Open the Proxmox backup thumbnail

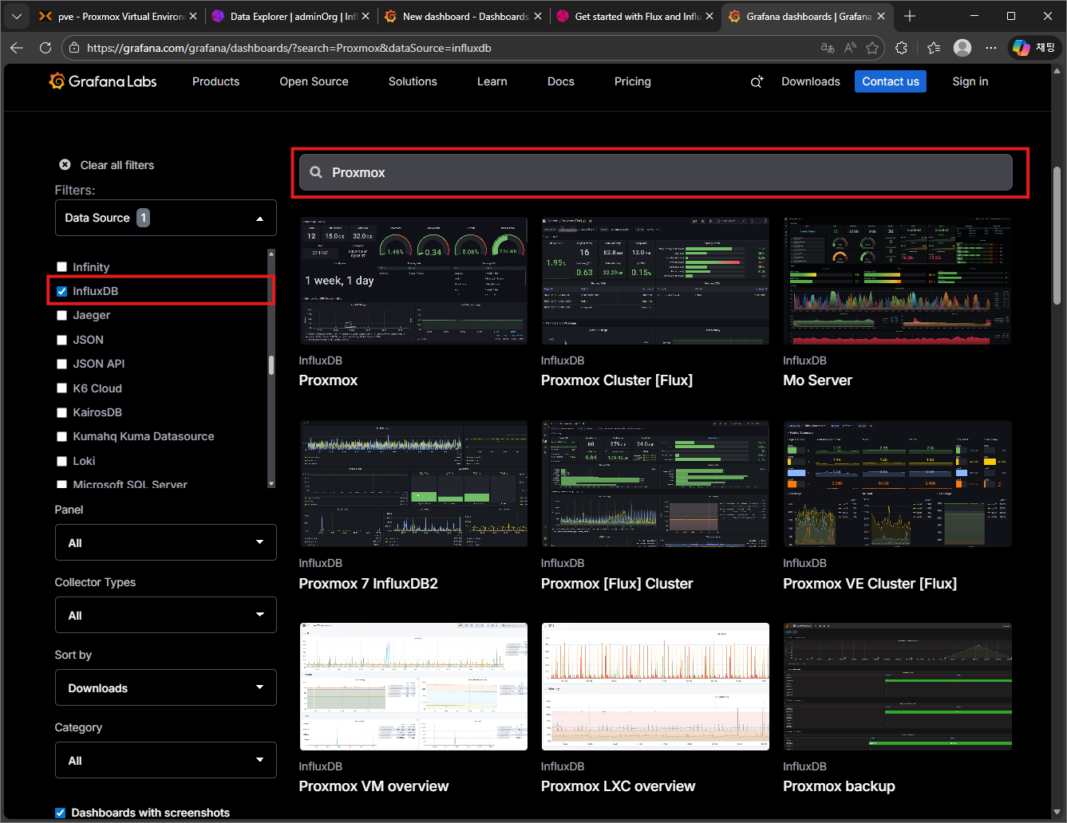(x=898, y=687)
